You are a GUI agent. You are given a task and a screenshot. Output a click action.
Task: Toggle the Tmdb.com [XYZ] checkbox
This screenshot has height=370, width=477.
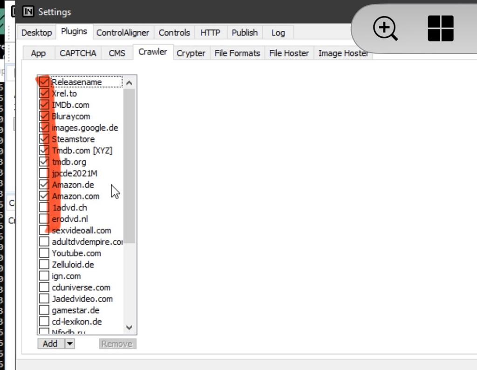pyautogui.click(x=44, y=151)
